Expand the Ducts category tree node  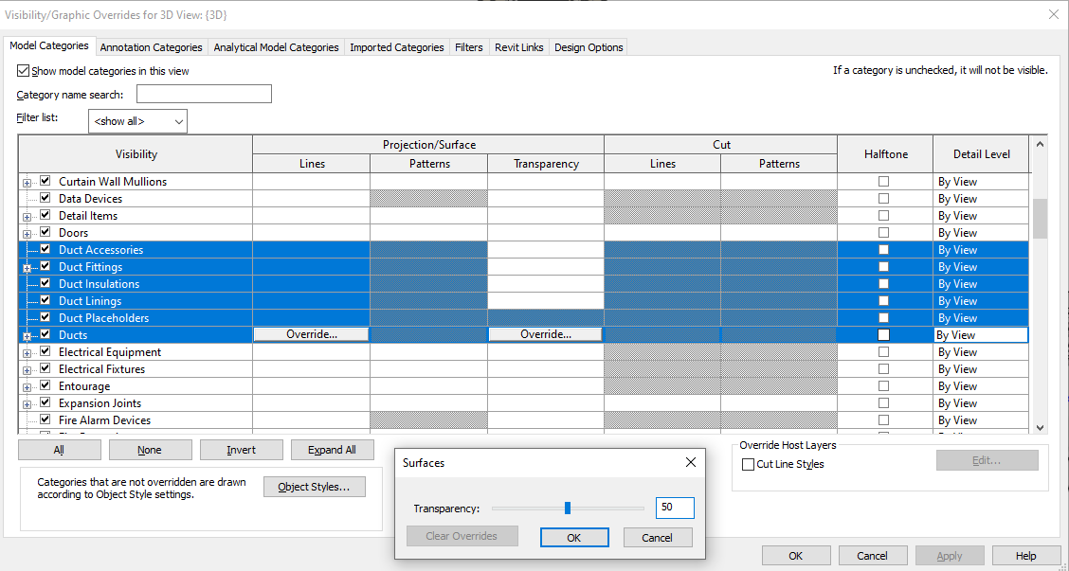point(27,334)
